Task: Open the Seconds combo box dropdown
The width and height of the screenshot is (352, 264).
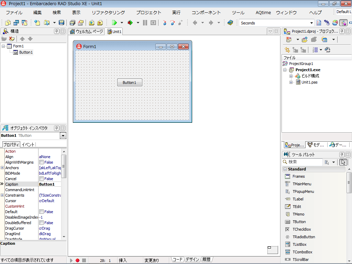Action: [x=311, y=23]
